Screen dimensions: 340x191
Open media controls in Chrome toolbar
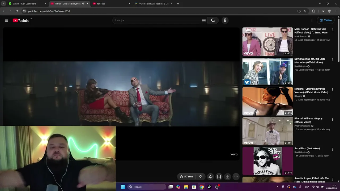323,11
